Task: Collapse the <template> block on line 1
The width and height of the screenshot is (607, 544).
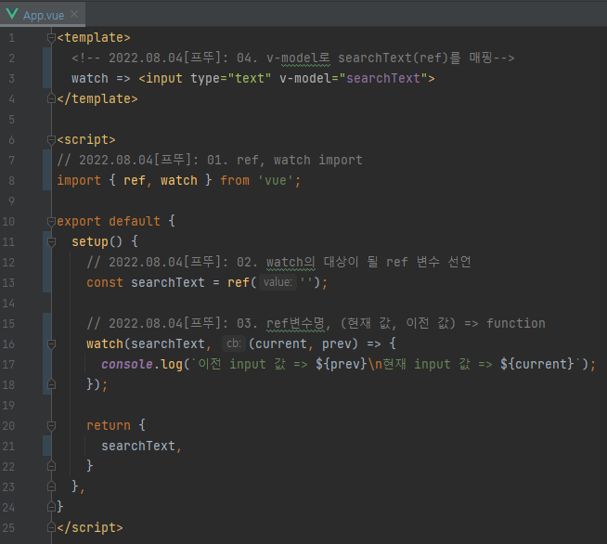Action: (51, 37)
